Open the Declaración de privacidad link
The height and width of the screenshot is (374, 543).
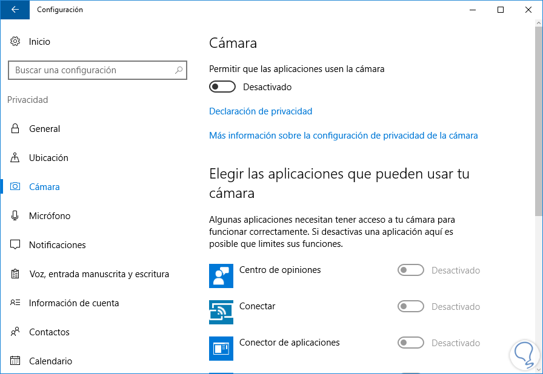(261, 111)
